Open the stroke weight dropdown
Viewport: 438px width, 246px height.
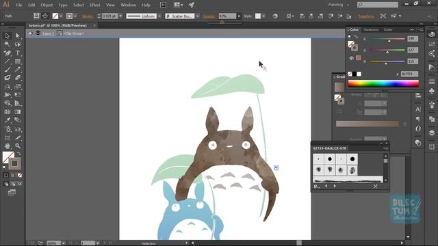tap(120, 16)
